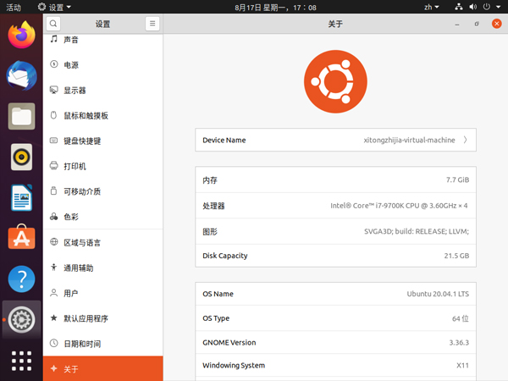Launch Firefox from the dock
This screenshot has height=381, width=508.
click(21, 36)
